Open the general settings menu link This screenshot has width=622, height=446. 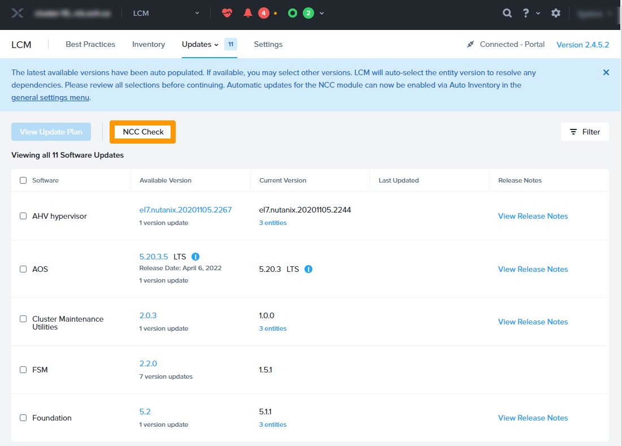pyautogui.click(x=50, y=97)
